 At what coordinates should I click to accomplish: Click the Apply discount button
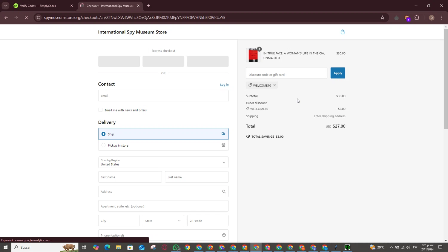click(338, 73)
